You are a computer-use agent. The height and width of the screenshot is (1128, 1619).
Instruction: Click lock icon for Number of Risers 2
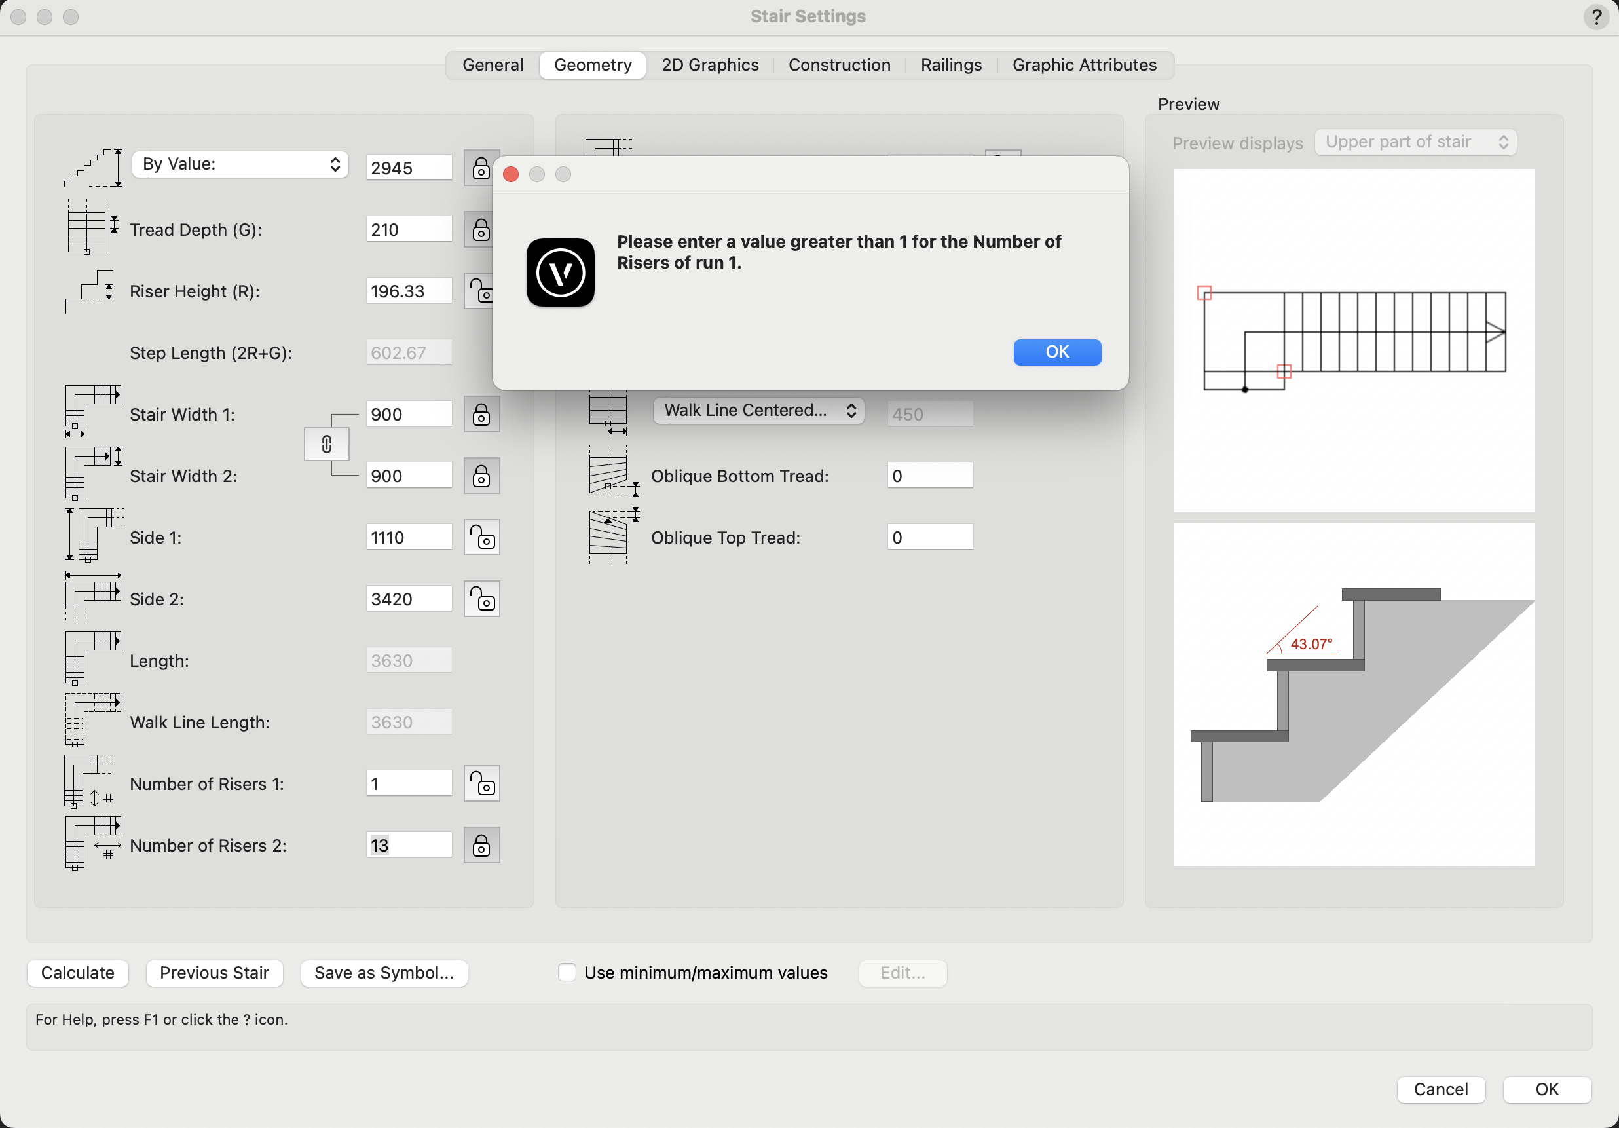coord(481,845)
